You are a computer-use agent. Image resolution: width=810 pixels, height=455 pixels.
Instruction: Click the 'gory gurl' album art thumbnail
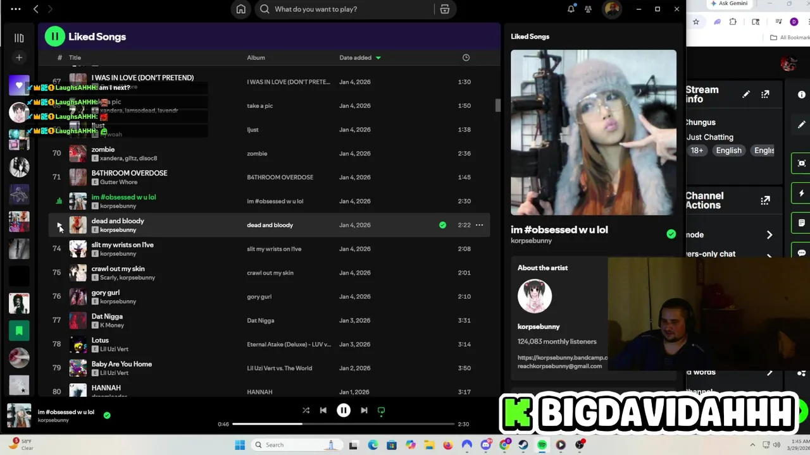(x=78, y=297)
